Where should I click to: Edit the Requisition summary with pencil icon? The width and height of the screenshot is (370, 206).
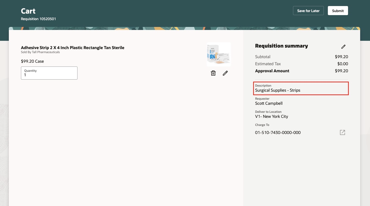click(343, 47)
